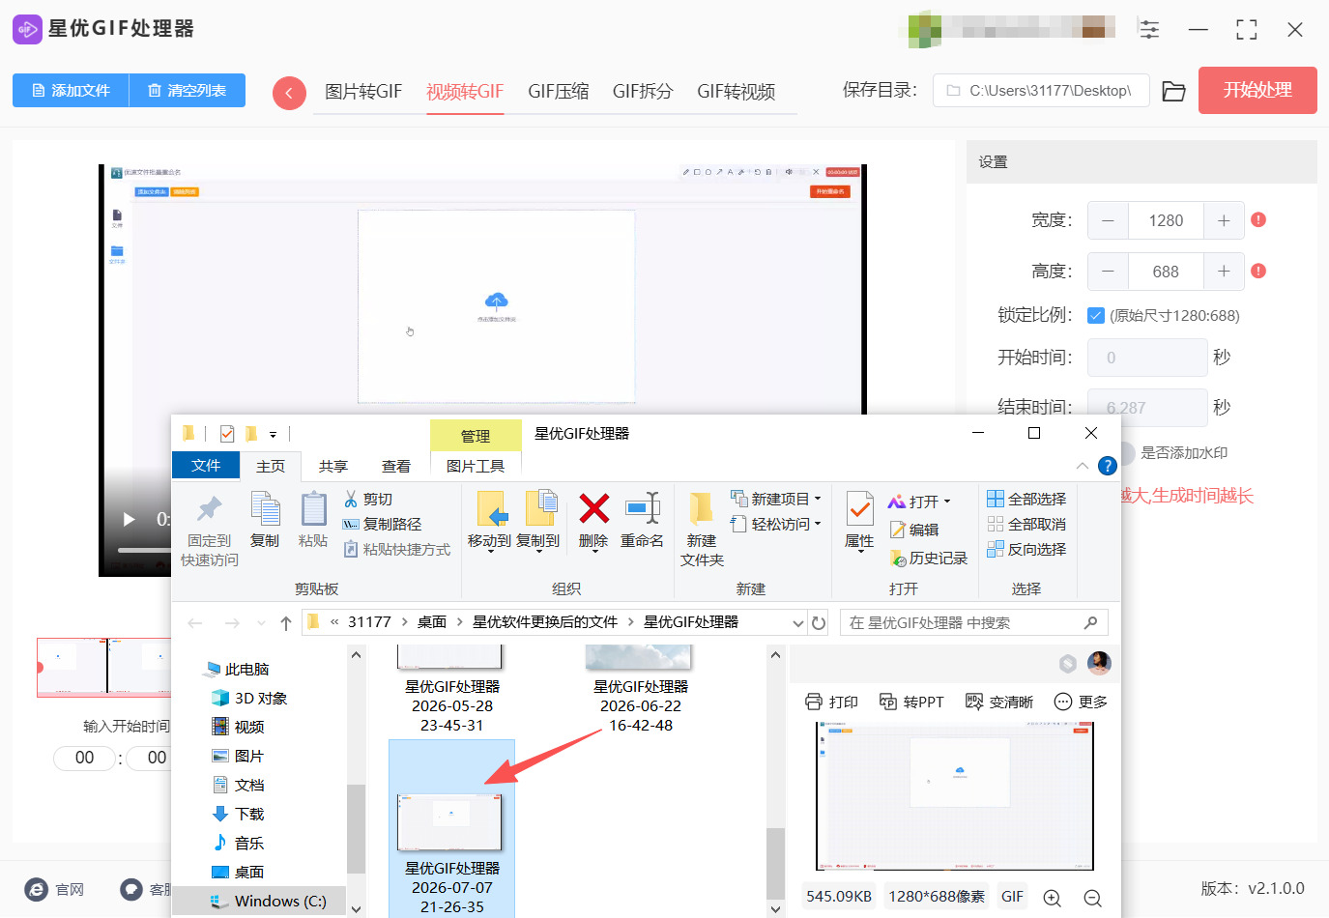Toggle the lock aspect ratio checkbox
This screenshot has height=918, width=1329.
1096,315
